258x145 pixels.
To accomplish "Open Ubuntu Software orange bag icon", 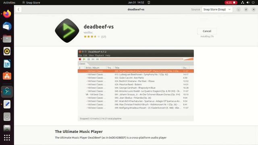I will 7,76.
